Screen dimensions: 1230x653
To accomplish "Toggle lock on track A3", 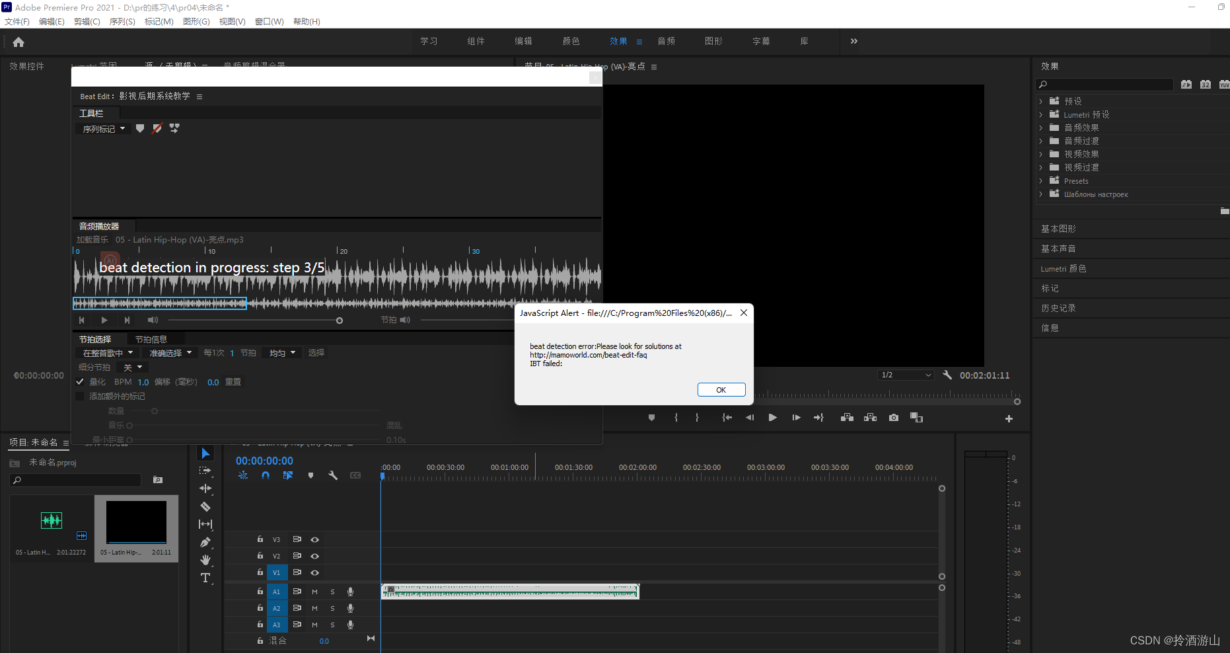I will [x=260, y=625].
